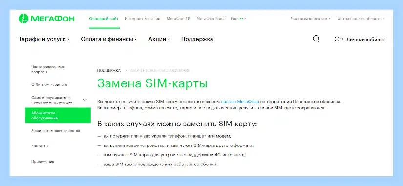This screenshot has width=403, height=186.
Task: Expand the Акции menu
Action: click(x=159, y=39)
